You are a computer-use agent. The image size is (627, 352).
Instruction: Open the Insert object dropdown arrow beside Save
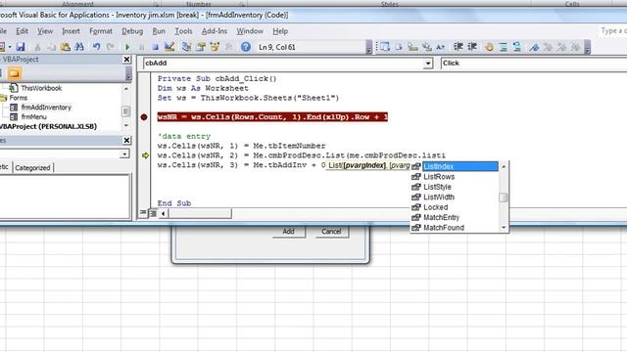10,47
